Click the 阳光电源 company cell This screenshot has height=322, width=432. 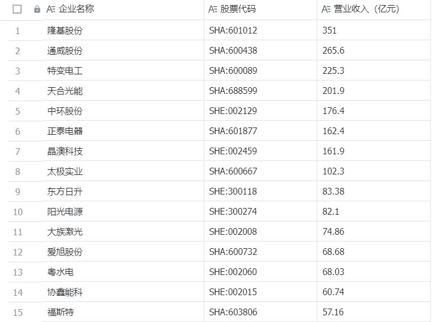coord(65,212)
